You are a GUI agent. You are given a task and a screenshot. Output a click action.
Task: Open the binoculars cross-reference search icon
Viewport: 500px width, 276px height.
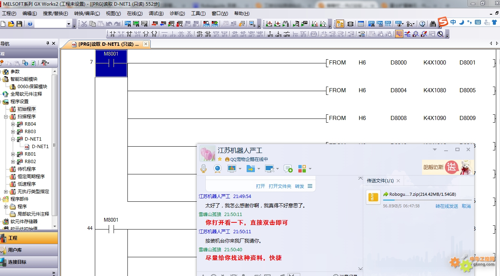(x=433, y=24)
